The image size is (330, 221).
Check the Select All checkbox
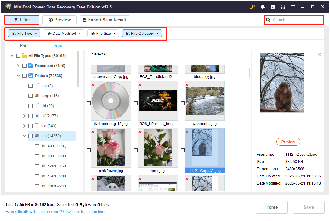tap(88, 54)
